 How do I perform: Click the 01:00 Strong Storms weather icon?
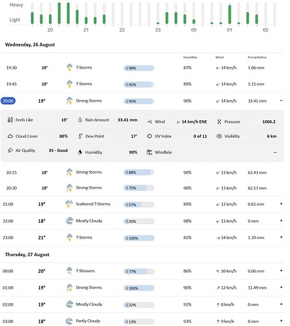tap(69, 287)
